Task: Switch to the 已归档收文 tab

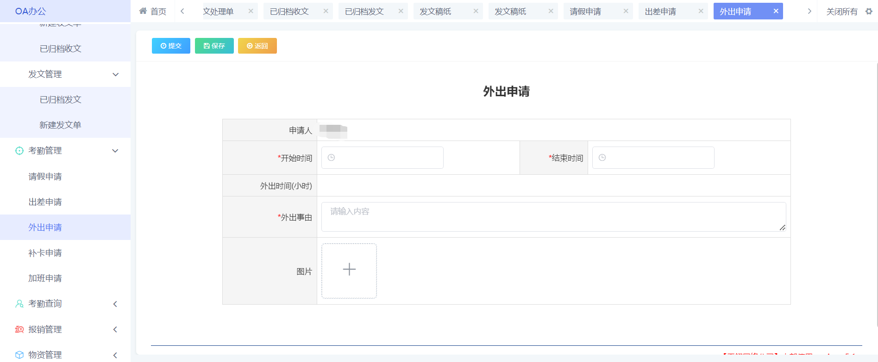Action: 289,11
